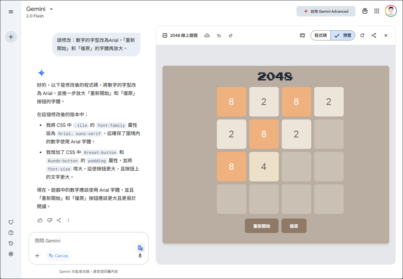The width and height of the screenshot is (403, 279).
Task: Redo the canvas change
Action: (231, 35)
